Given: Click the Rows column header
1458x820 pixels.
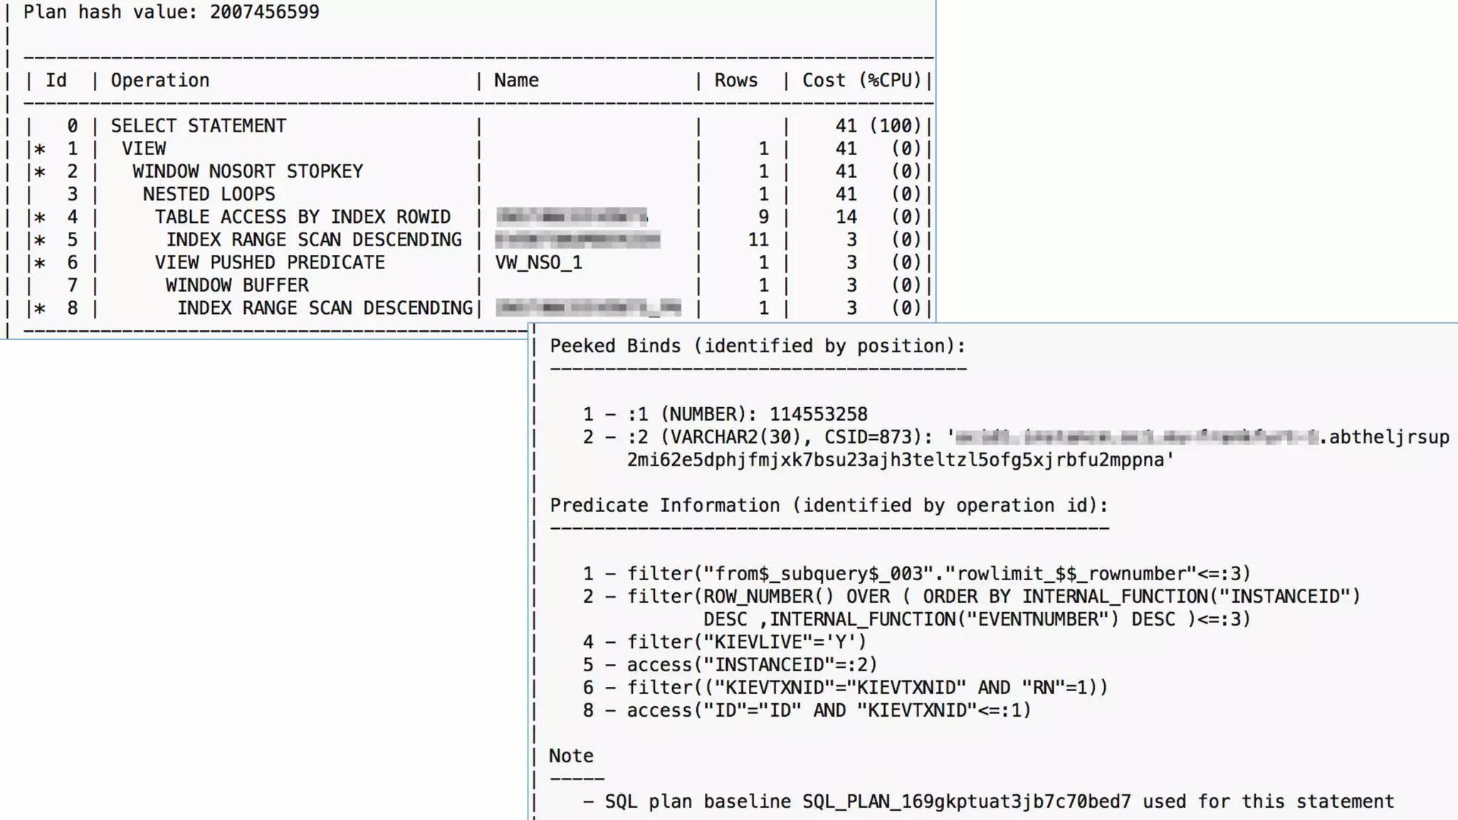Looking at the screenshot, I should (x=736, y=80).
